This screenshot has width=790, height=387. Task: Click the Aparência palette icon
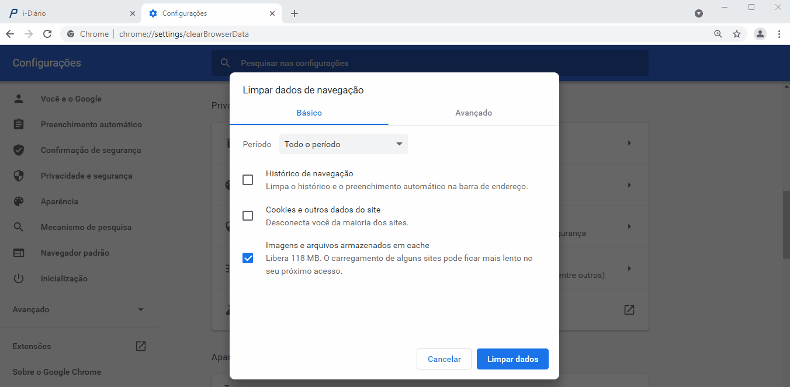[x=19, y=201]
